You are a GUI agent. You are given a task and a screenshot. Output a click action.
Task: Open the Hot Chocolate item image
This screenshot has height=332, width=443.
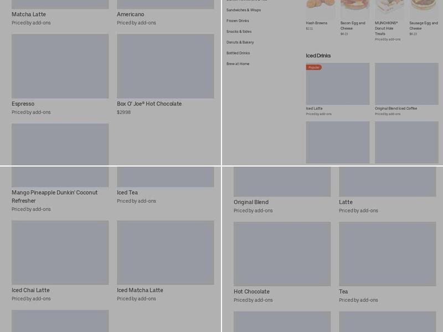click(x=282, y=254)
